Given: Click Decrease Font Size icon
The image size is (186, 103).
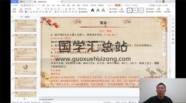Looking at the screenshot, I should point(49,9).
